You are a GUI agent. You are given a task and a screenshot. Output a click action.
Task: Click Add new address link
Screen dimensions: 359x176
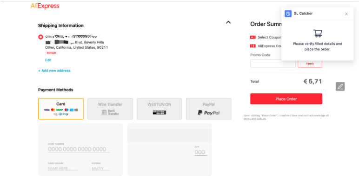pos(54,71)
